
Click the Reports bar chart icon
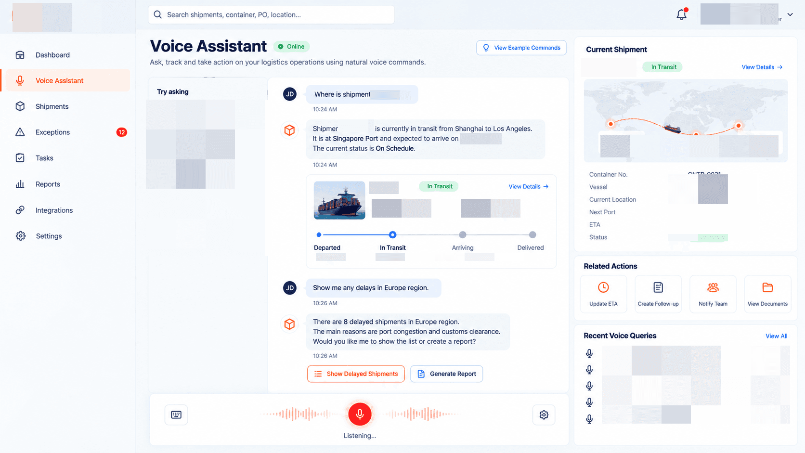[20, 184]
